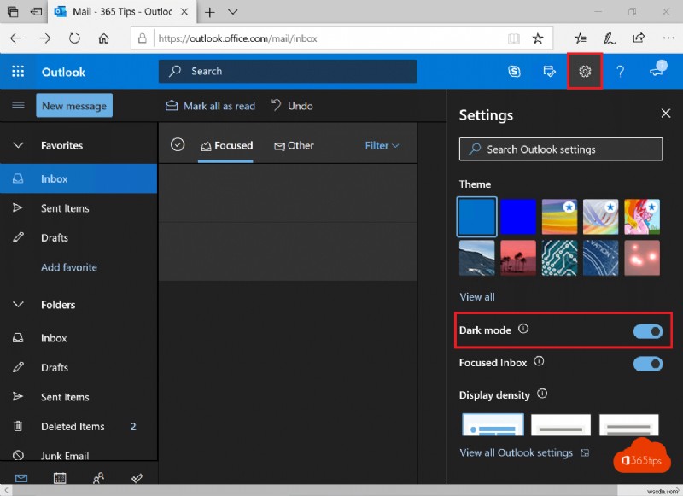Open Inbox under Folders
This screenshot has height=496, width=683.
pos(79,338)
